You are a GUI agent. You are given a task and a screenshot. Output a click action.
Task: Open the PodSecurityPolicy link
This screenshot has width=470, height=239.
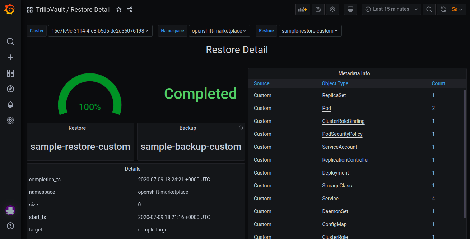point(342,134)
